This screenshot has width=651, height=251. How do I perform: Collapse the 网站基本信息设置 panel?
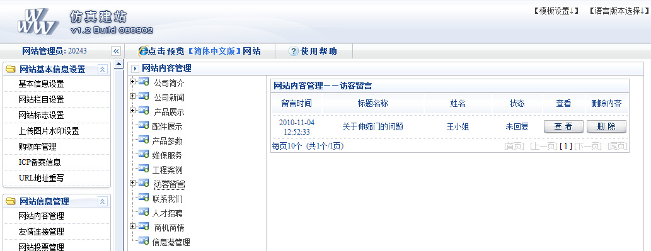[103, 70]
